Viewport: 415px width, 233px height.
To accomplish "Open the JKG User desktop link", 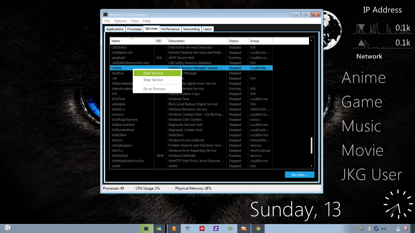I will click(372, 175).
